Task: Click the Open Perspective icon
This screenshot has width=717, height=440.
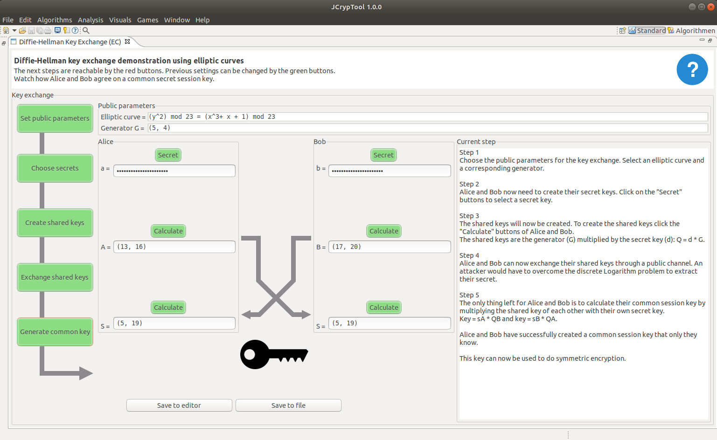Action: coord(622,30)
